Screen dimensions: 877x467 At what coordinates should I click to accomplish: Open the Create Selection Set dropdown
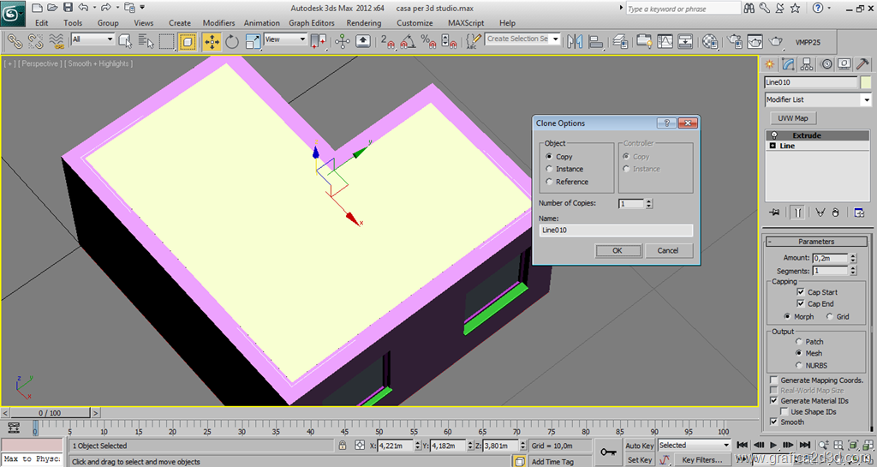point(556,39)
